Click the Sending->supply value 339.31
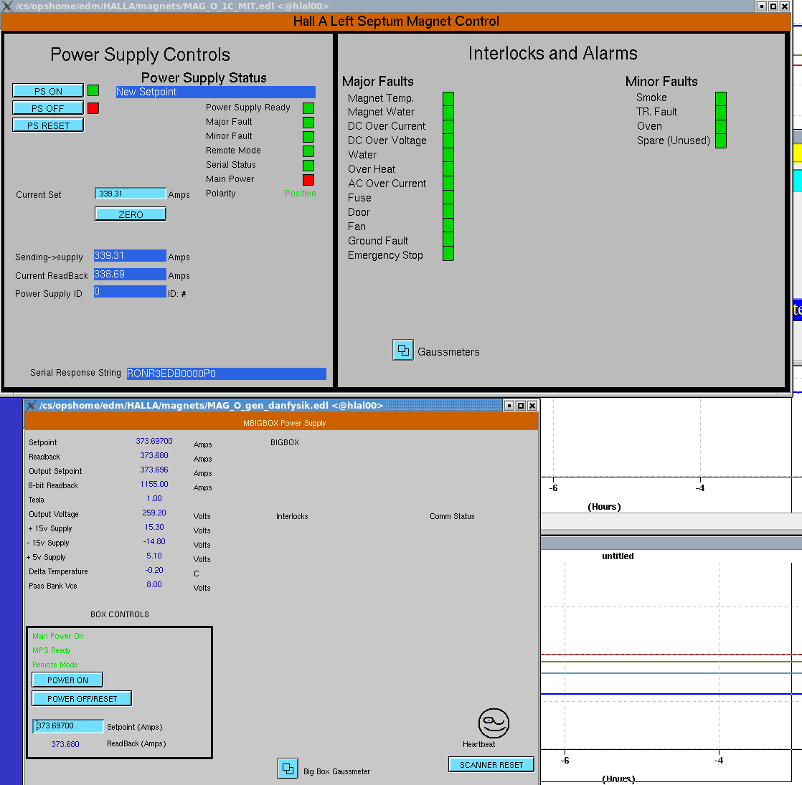 (130, 255)
